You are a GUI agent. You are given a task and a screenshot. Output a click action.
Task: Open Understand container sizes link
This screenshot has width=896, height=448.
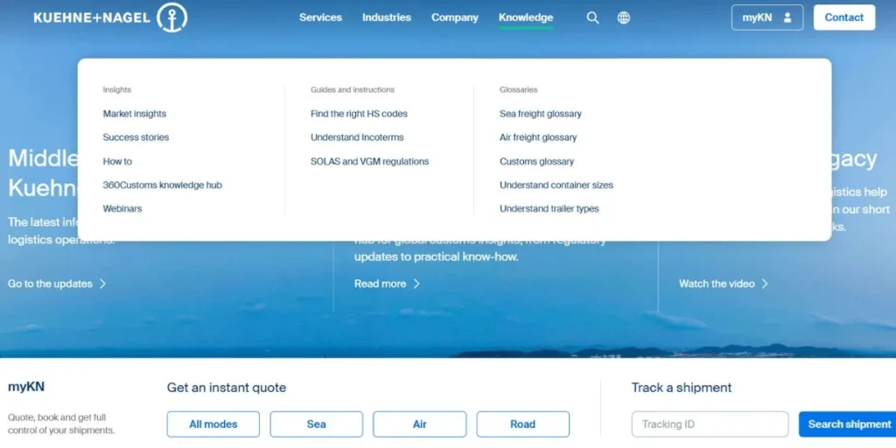click(556, 185)
